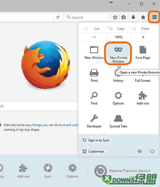Minimize the Firefox window
Screen dimensions: 160x187
pos(129,4)
